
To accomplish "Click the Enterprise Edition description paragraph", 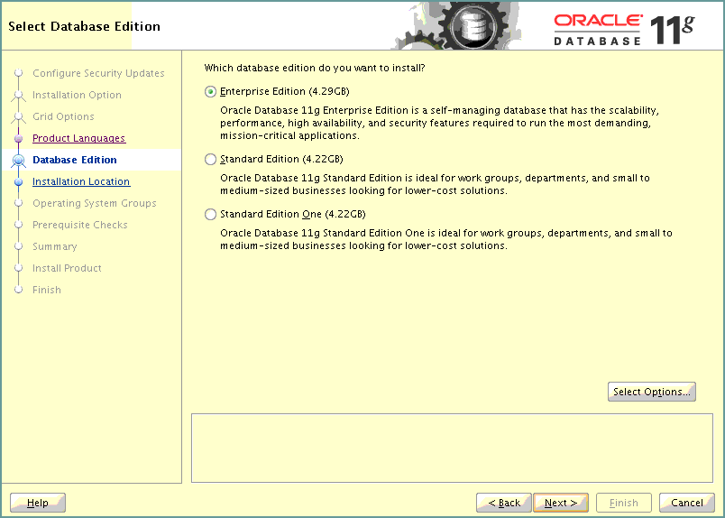I will 439,123.
